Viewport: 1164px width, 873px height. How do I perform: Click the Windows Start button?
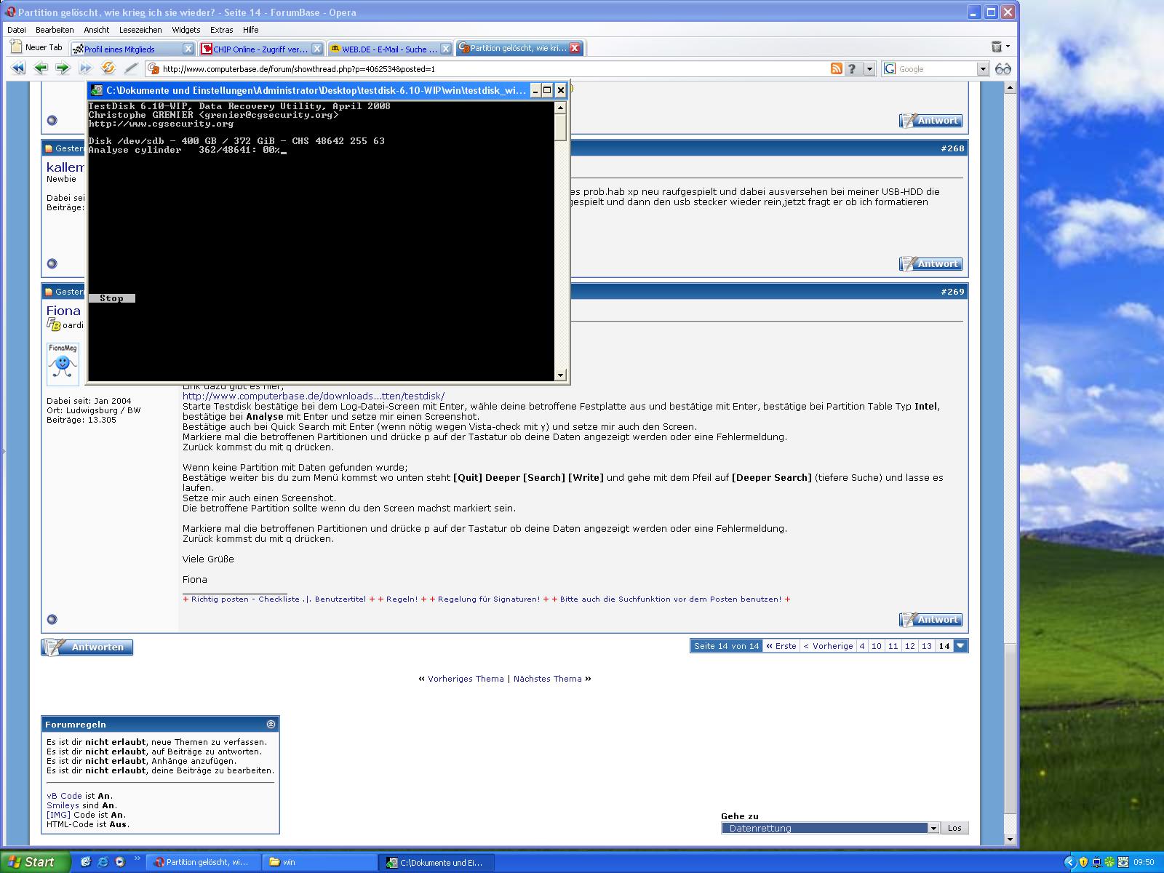tap(36, 862)
